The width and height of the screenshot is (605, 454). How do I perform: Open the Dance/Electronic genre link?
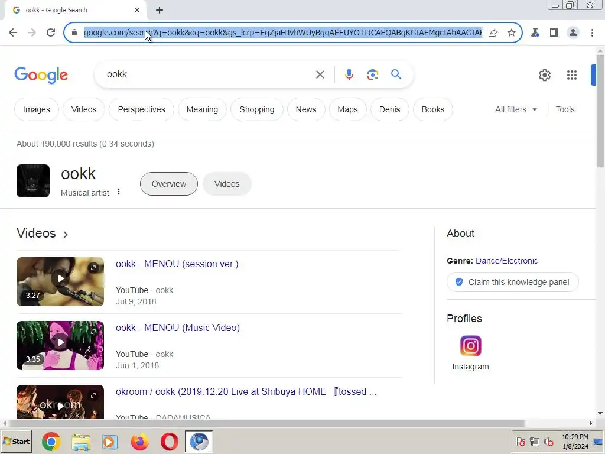pos(506,261)
